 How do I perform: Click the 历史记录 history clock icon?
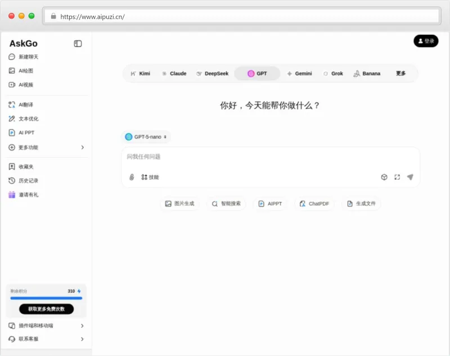click(x=12, y=181)
